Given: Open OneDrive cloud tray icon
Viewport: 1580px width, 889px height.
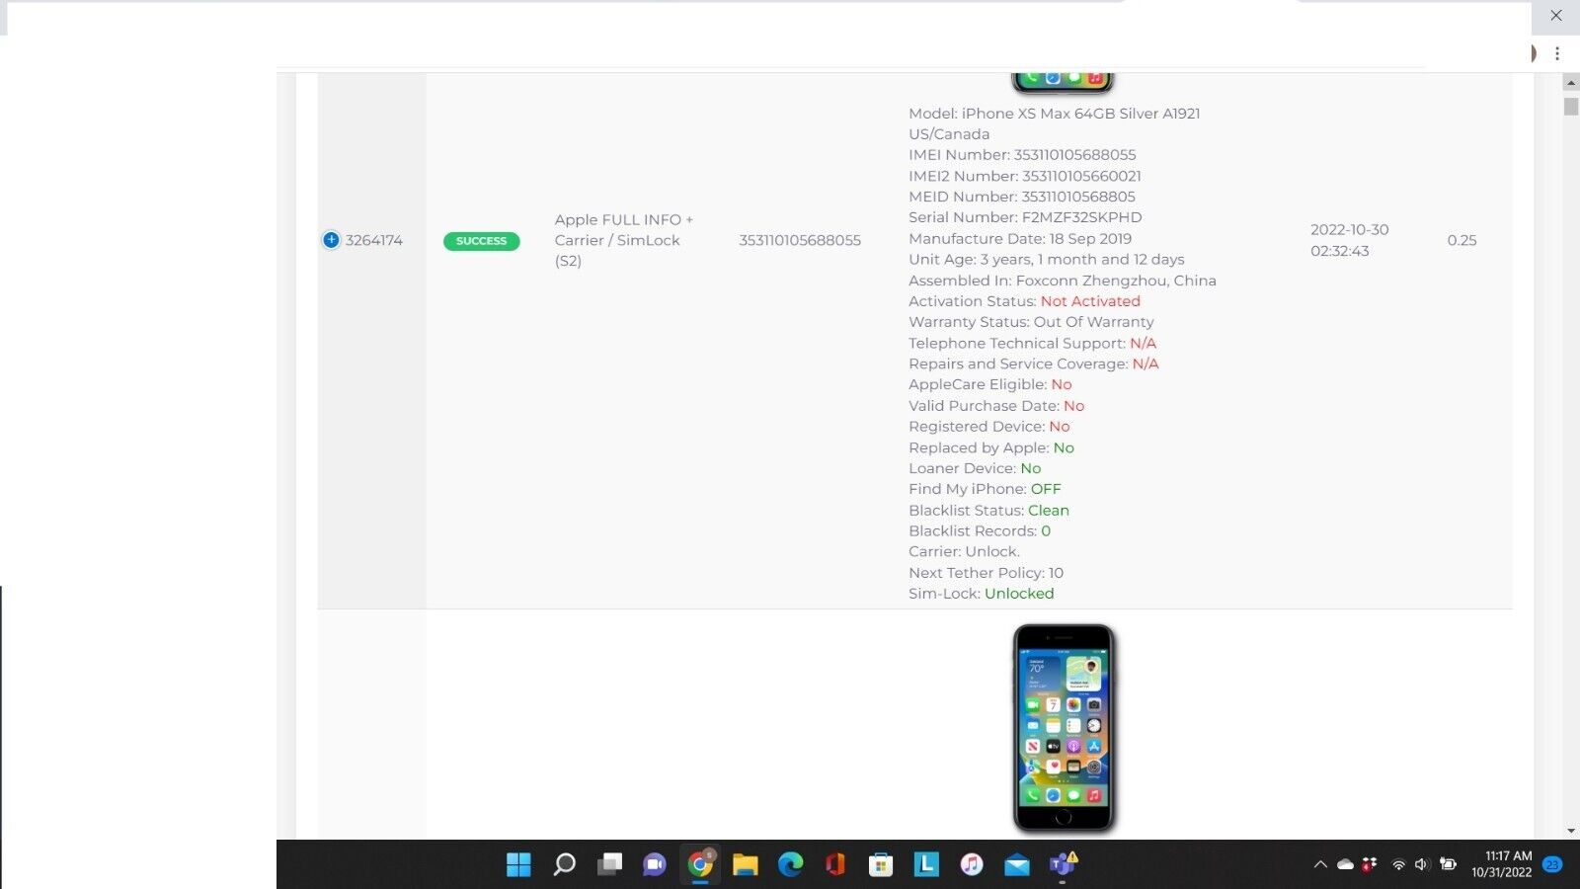Looking at the screenshot, I should [x=1345, y=864].
